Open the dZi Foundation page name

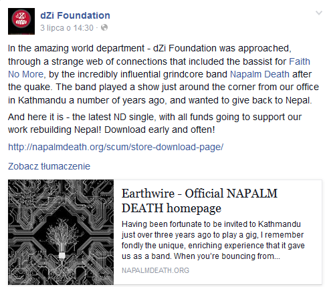[x=75, y=15]
